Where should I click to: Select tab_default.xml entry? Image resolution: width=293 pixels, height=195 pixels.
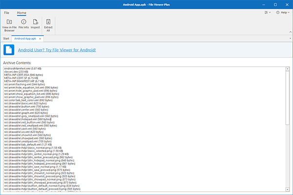(28, 145)
